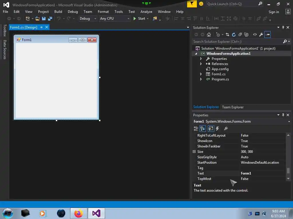Click the View Code icon in Solution Explorer

255,35
